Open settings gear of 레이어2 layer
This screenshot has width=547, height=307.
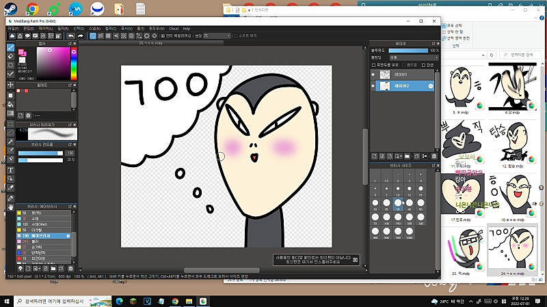(431, 86)
